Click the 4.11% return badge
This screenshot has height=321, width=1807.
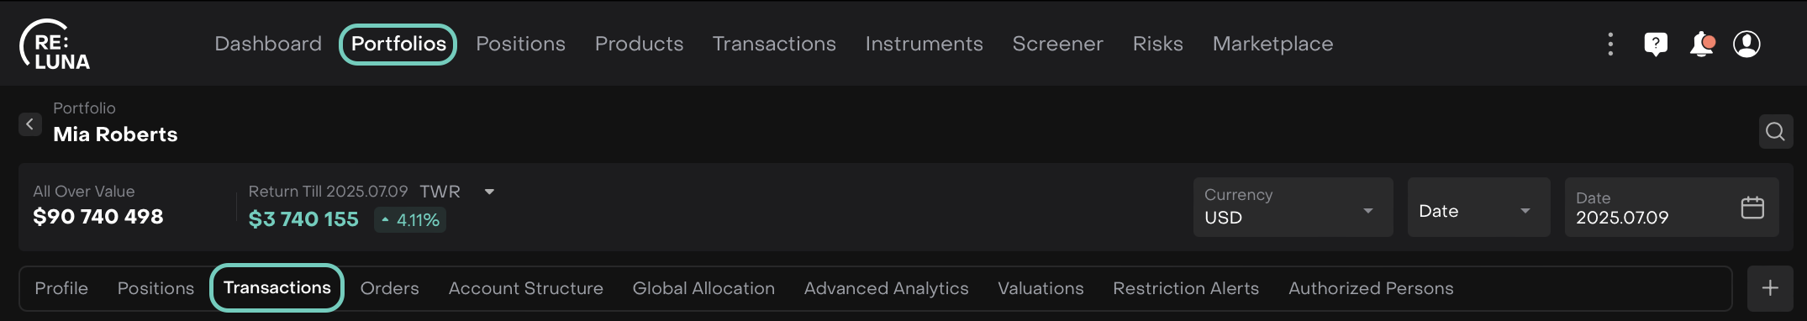click(410, 220)
